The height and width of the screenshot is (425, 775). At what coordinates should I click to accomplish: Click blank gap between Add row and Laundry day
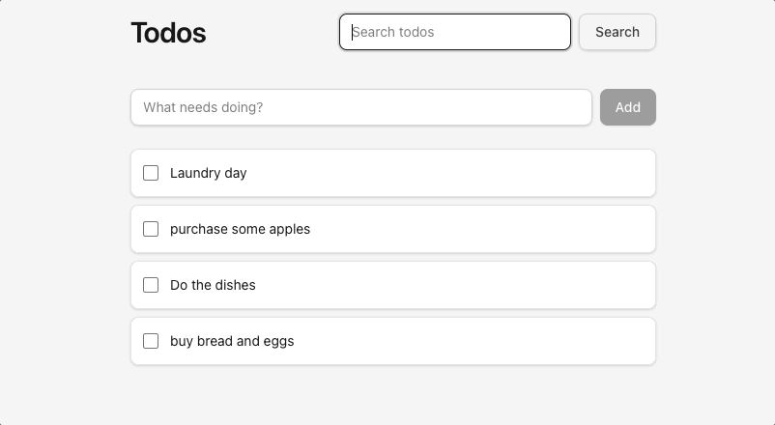point(393,137)
